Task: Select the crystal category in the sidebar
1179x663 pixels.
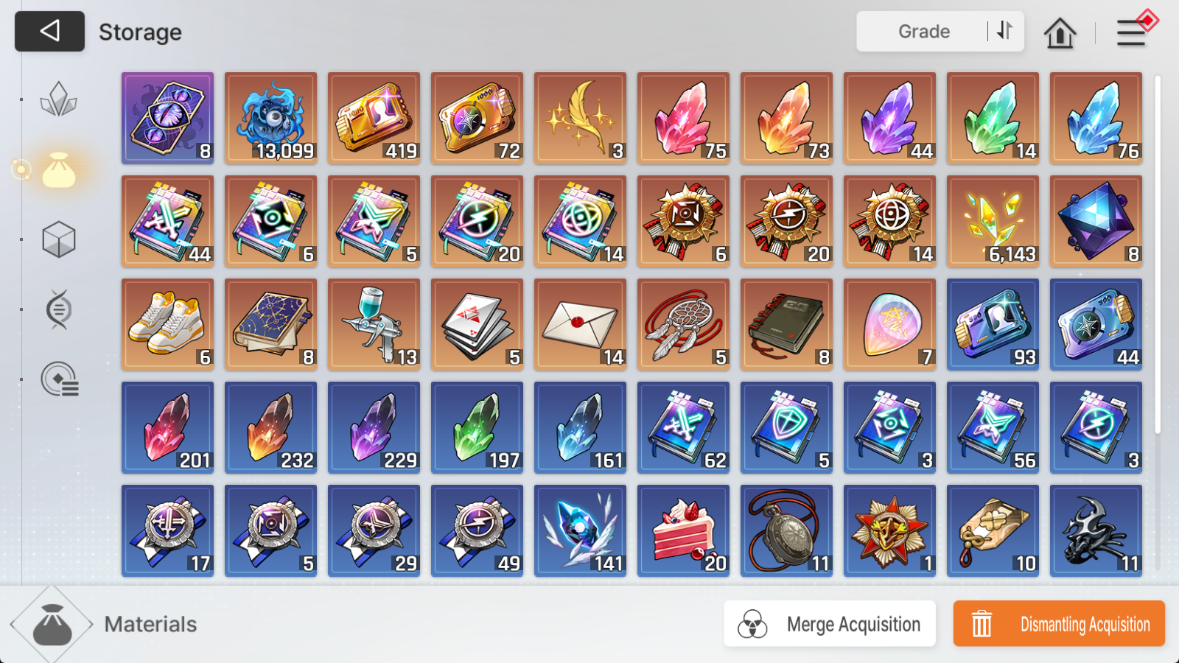Action: coord(59,99)
